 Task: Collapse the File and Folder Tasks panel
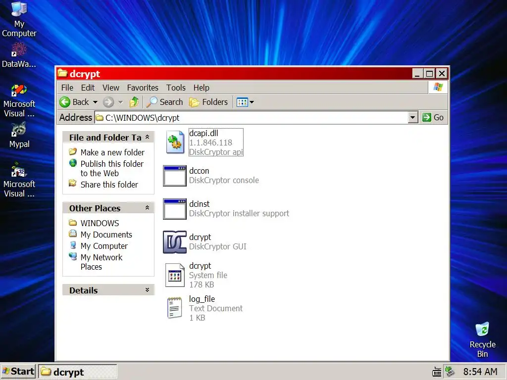point(147,137)
